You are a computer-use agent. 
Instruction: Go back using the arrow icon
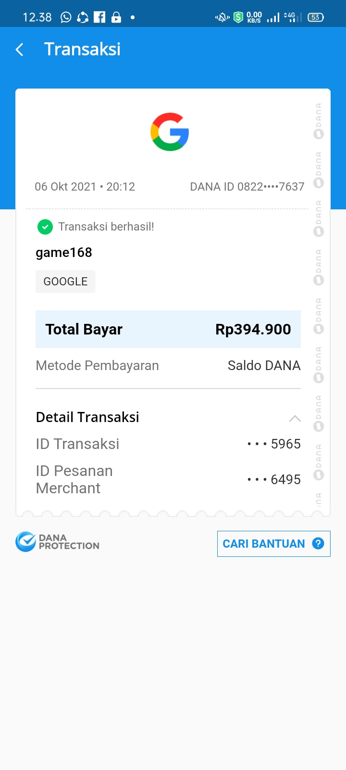pyautogui.click(x=20, y=50)
